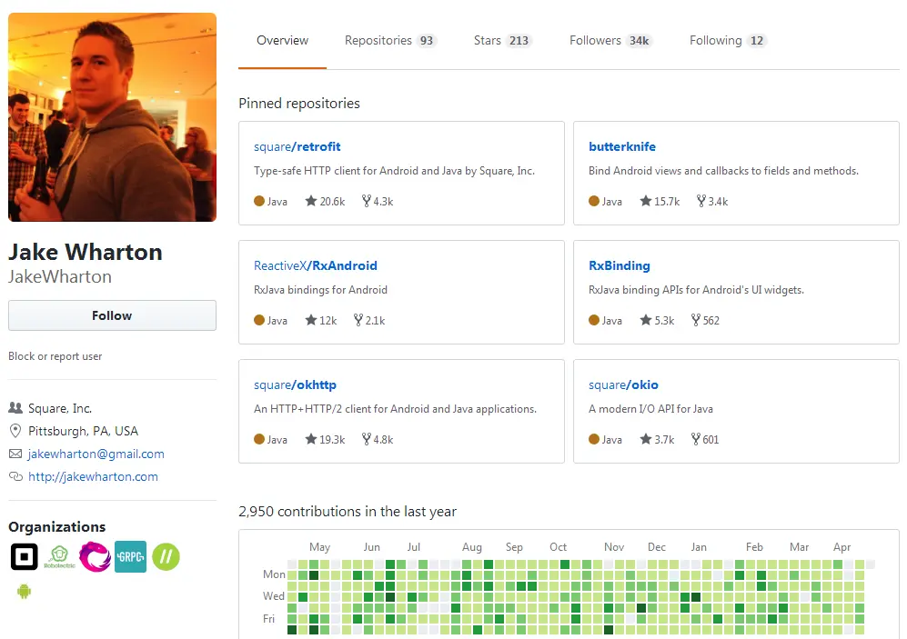View the Following 12 tab
The width and height of the screenshot is (907, 639).
click(x=728, y=40)
